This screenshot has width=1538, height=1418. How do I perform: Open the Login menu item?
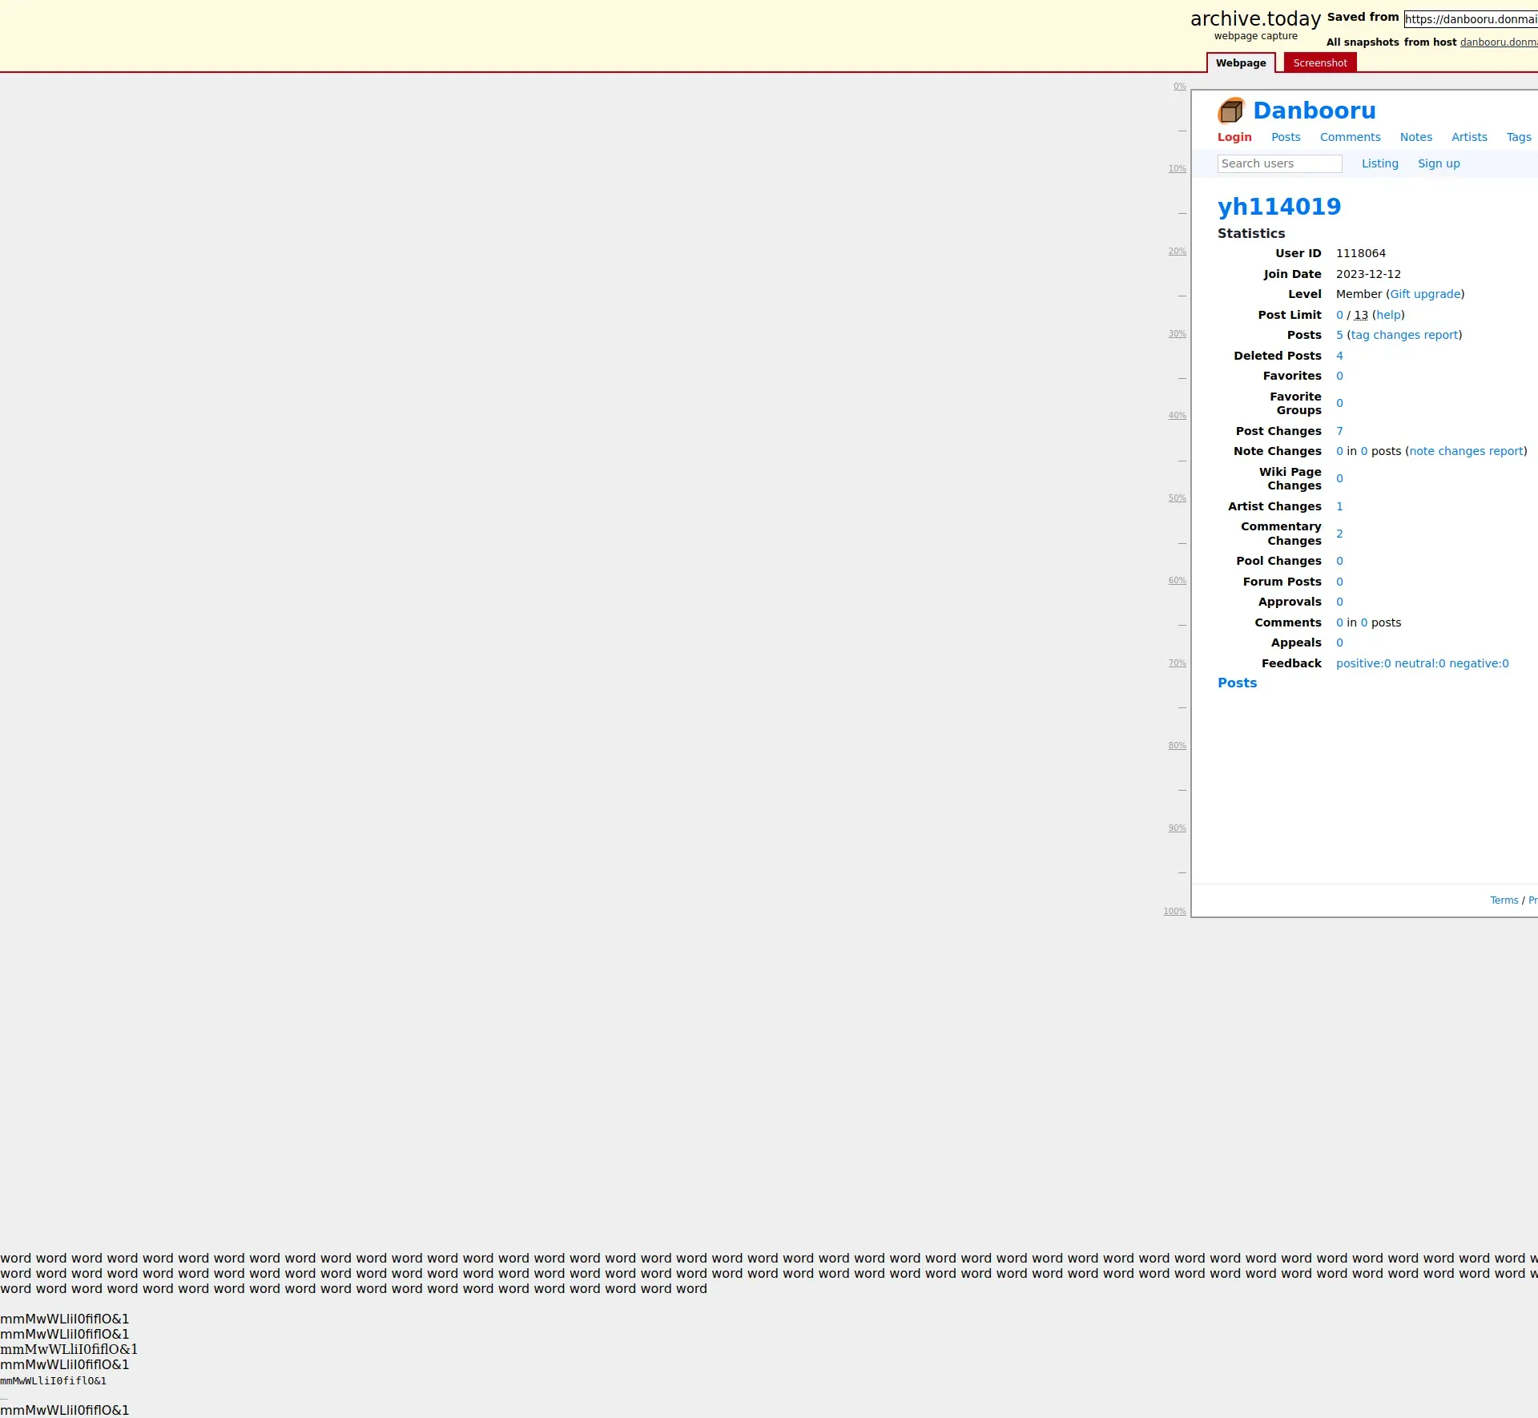point(1234,137)
